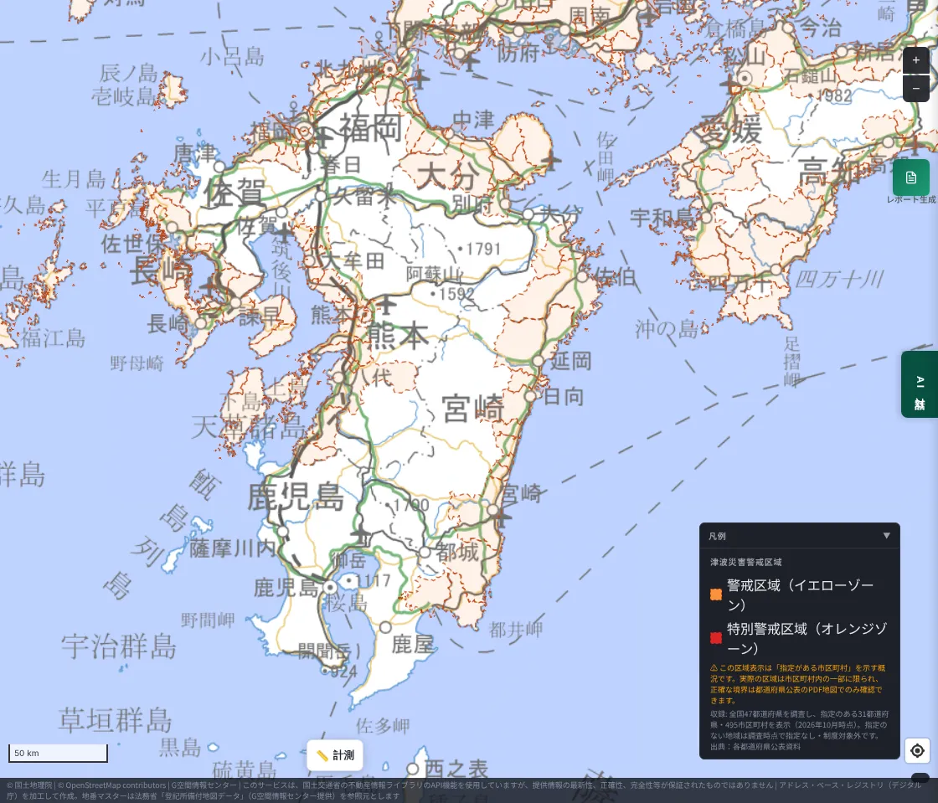The image size is (938, 803).
Task: Click the airplane icon near 宮崎 city
Action: (x=502, y=517)
